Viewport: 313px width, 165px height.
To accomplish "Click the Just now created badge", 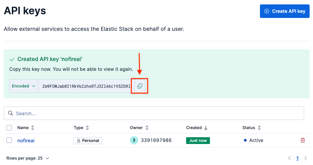I will [198, 141].
